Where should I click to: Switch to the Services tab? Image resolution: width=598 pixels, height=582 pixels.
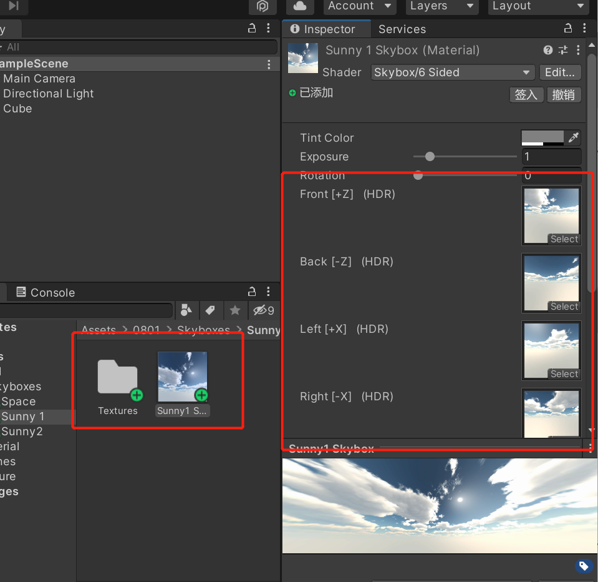click(402, 29)
